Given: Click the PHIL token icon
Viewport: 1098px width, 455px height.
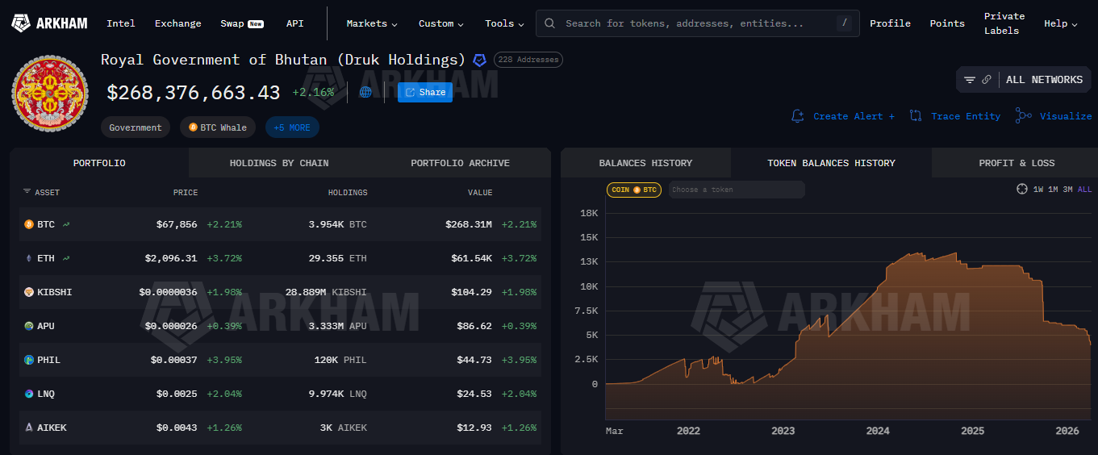Looking at the screenshot, I should (x=28, y=360).
